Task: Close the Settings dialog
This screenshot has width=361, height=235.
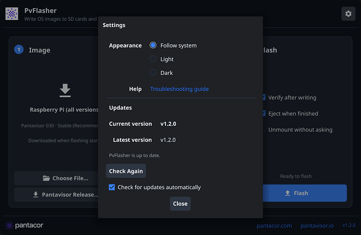Action: coord(180,204)
